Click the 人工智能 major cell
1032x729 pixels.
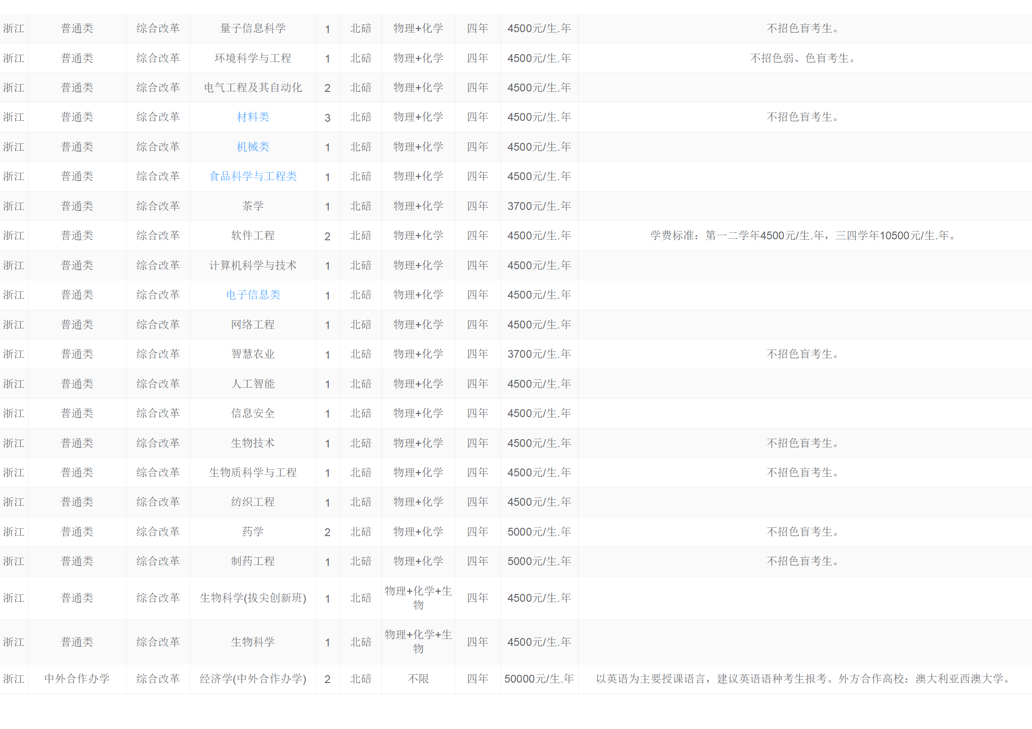[253, 384]
